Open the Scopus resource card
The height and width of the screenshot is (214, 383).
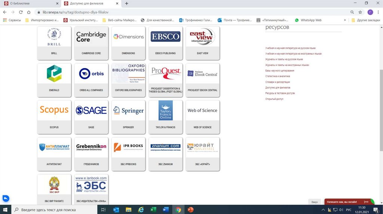(54, 117)
